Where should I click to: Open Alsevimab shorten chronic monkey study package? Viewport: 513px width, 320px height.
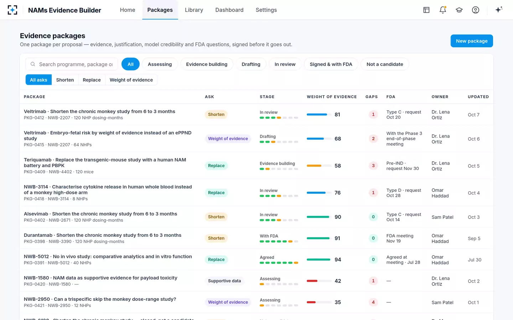click(x=100, y=214)
